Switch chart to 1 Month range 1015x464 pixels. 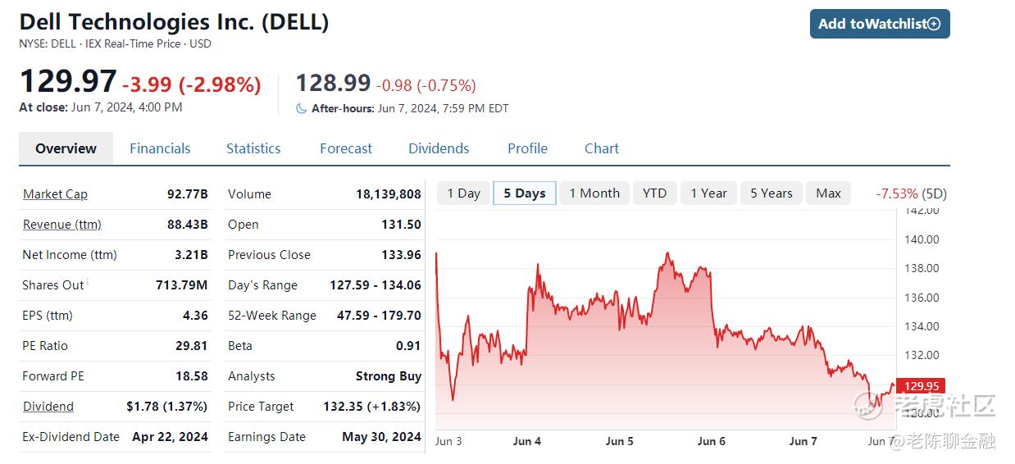coord(594,193)
